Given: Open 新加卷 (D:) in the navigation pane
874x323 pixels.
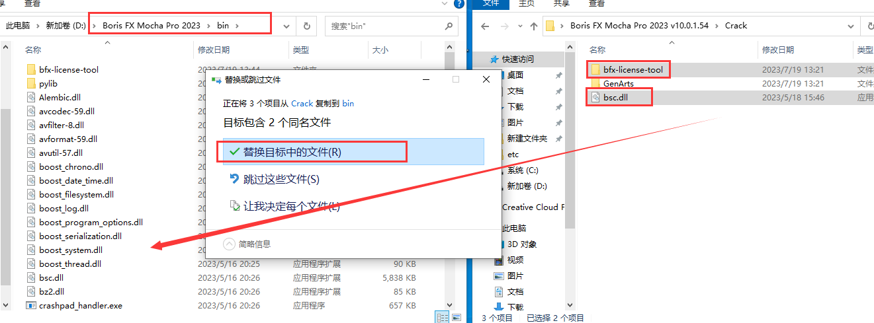Looking at the screenshot, I should click(x=527, y=186).
